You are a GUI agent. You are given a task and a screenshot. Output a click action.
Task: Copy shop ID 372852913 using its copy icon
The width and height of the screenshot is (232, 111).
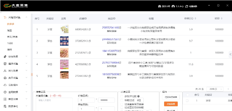click(x=90, y=41)
